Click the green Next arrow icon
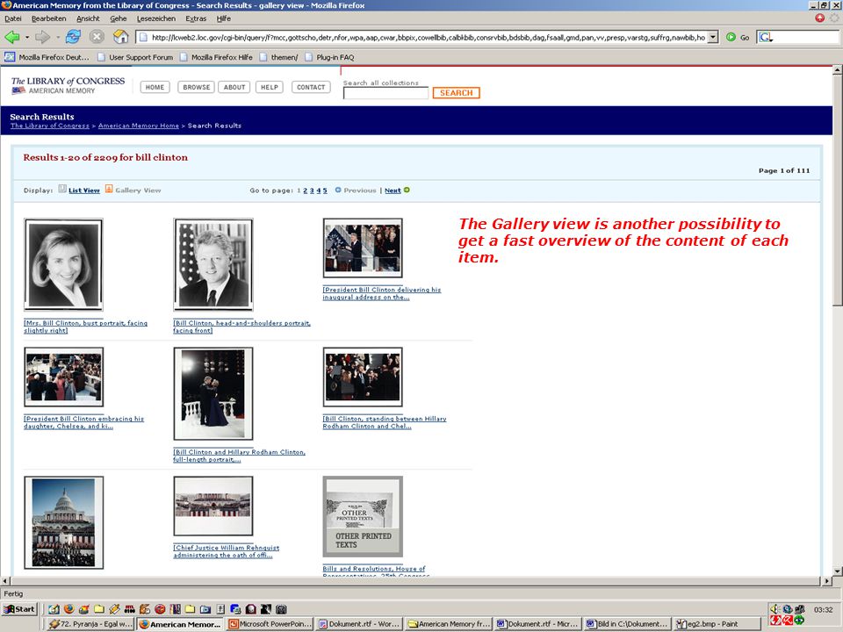The width and height of the screenshot is (843, 632). [x=407, y=190]
